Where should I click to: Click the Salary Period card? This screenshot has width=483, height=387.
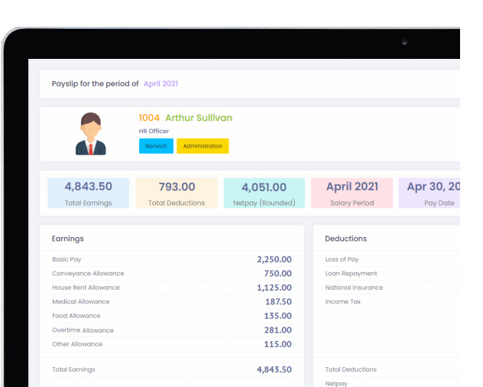(352, 193)
